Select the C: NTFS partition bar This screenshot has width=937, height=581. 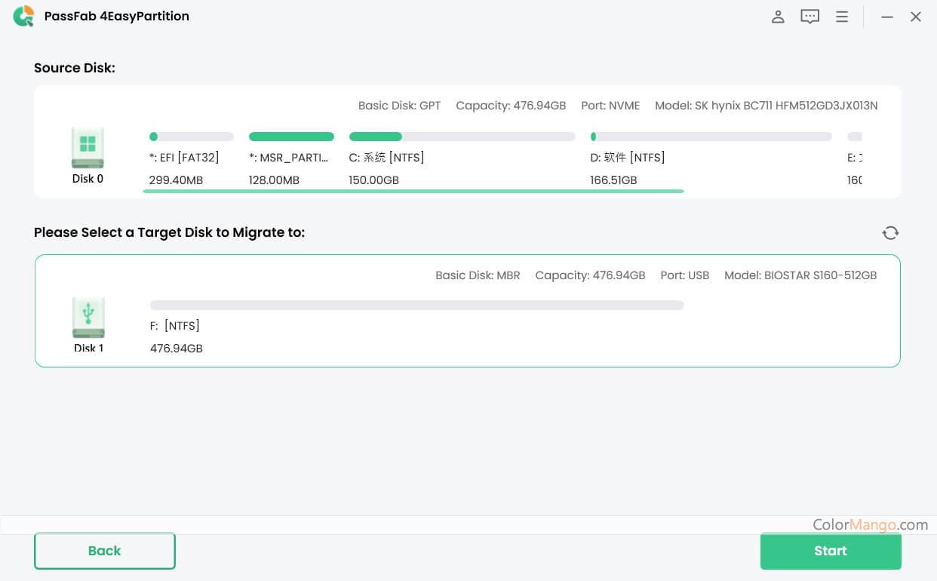coord(462,137)
